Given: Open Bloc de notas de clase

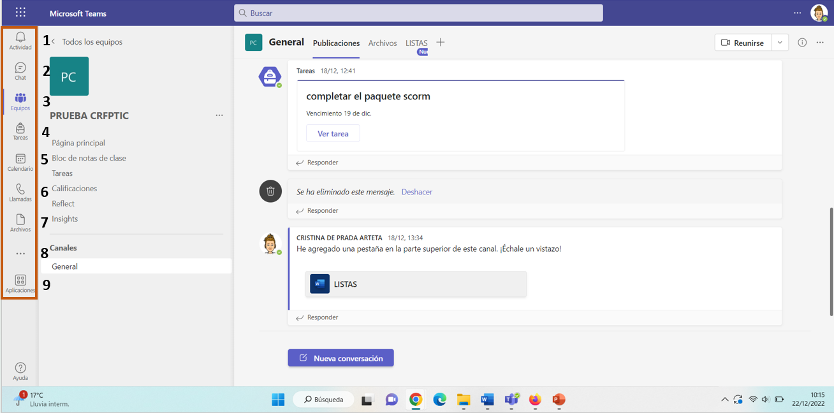Looking at the screenshot, I should 89,158.
